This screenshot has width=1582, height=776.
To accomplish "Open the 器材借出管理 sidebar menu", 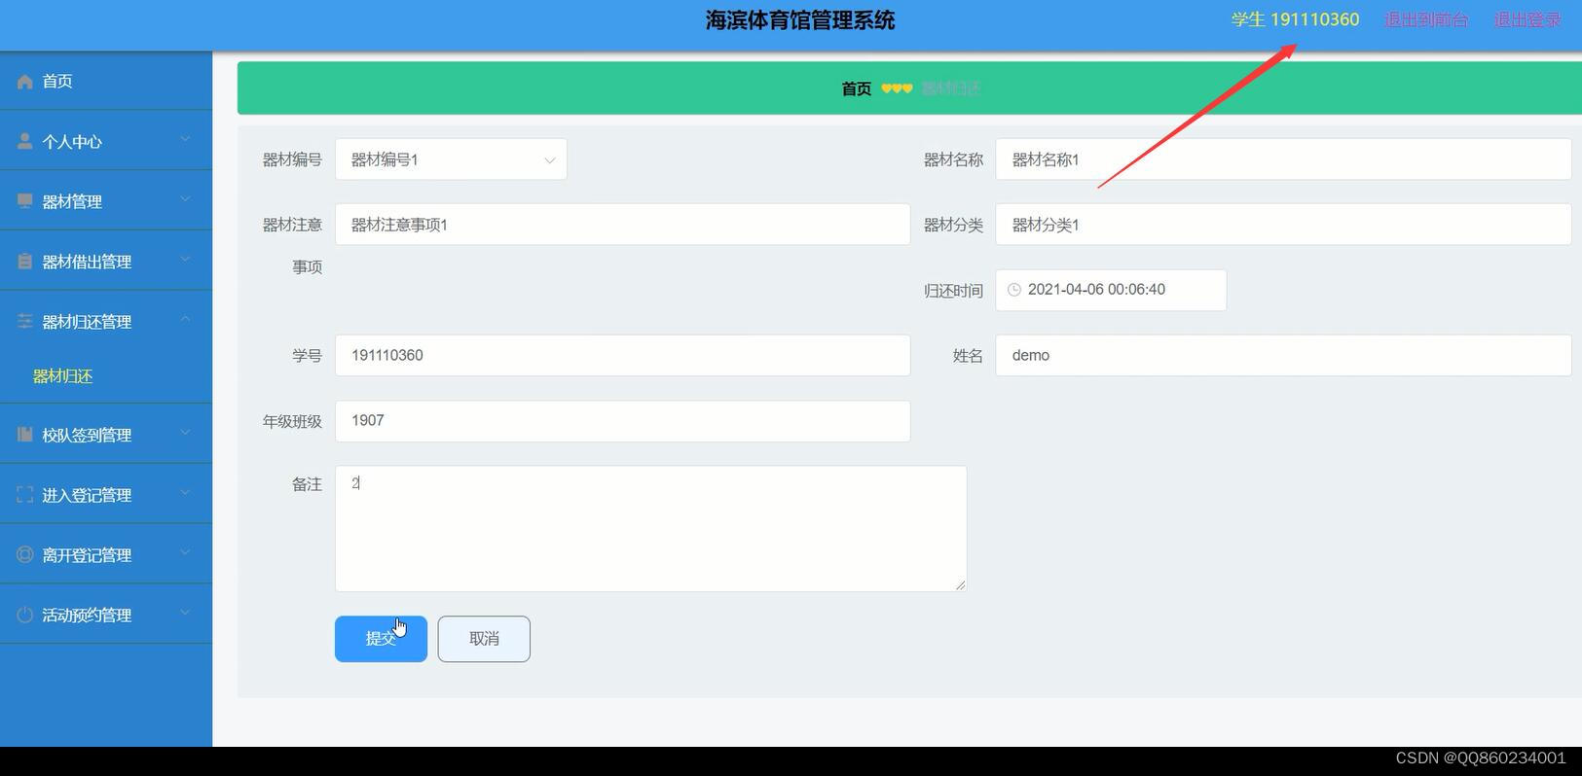I will coord(106,262).
